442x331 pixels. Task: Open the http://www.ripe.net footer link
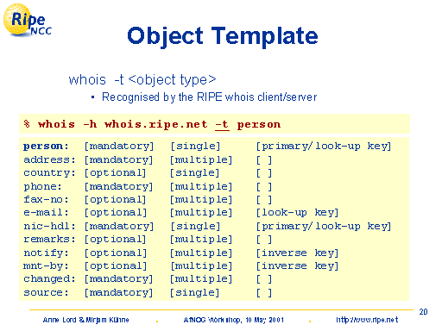click(367, 320)
